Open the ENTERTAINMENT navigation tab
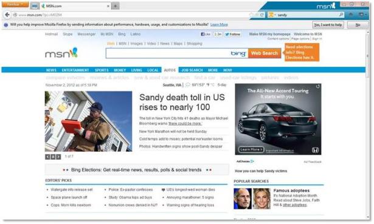This screenshot has width=374, height=224. tap(75, 70)
